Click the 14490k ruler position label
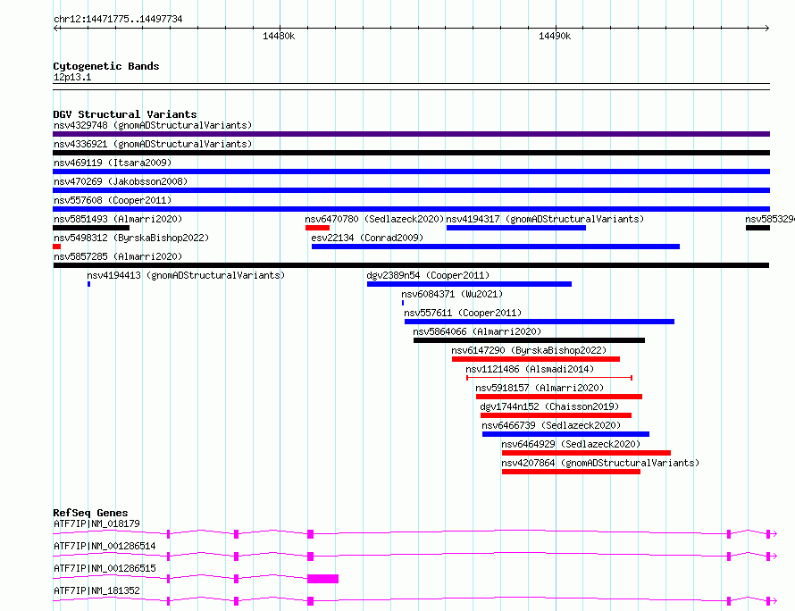The height and width of the screenshot is (611, 795). [x=555, y=36]
